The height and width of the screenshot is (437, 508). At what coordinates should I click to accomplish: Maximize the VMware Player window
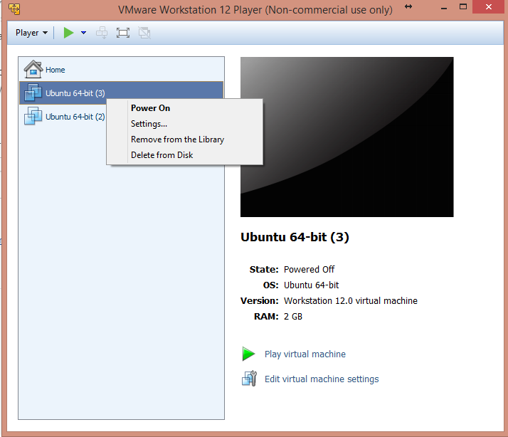(x=463, y=7)
